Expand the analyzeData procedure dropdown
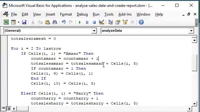 click(x=191, y=31)
